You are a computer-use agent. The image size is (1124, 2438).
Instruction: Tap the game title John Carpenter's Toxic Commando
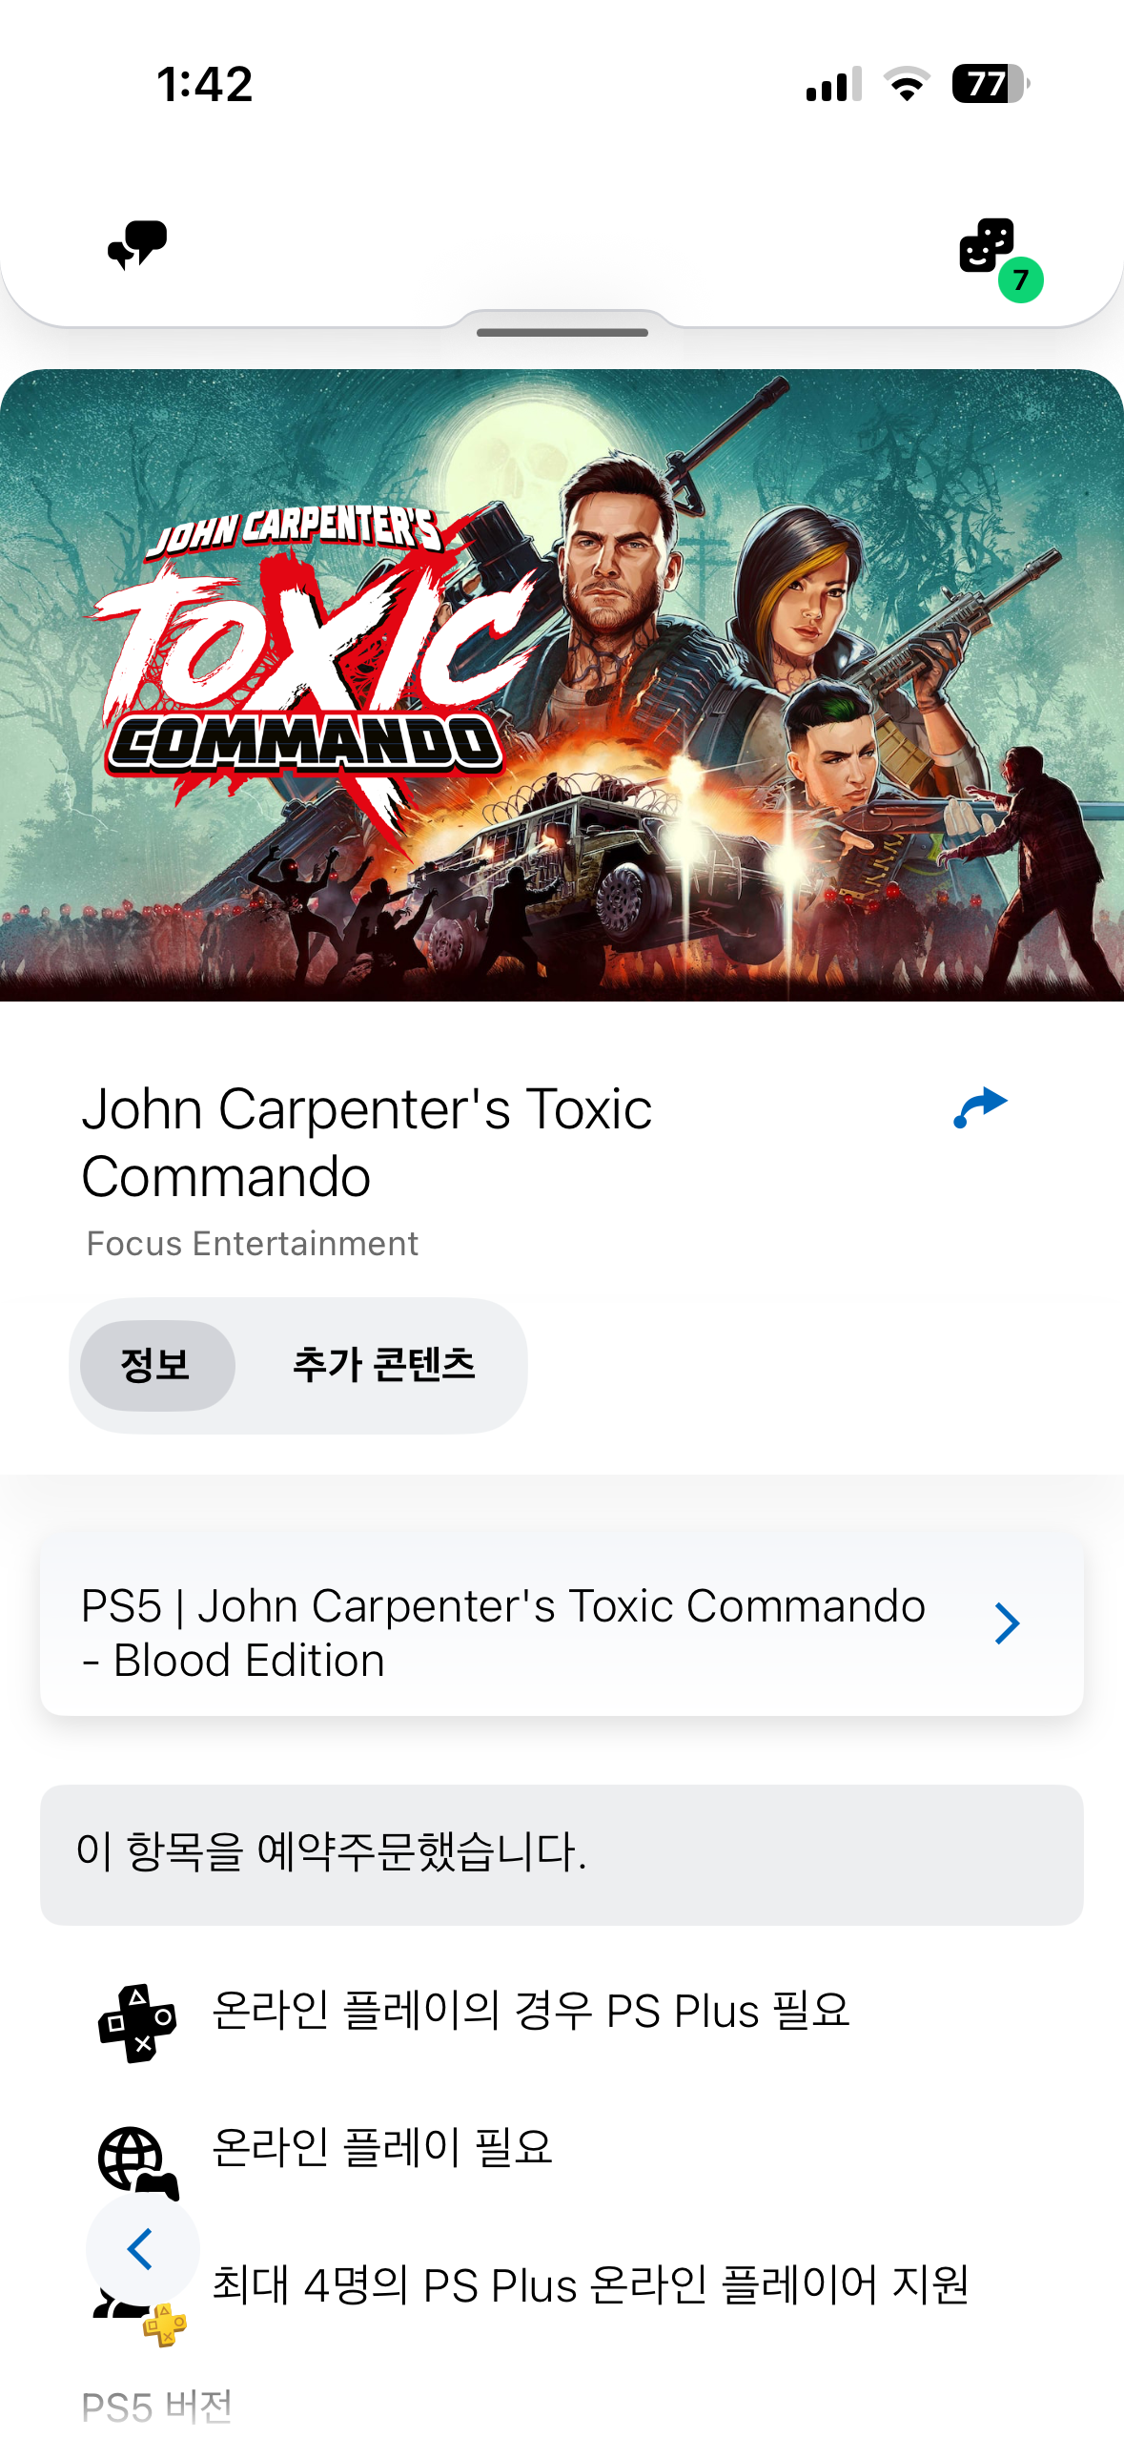point(367,1143)
